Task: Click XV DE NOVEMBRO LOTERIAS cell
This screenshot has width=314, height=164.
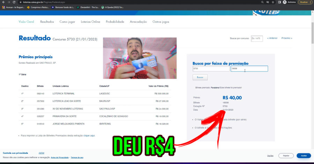Action: click(68, 109)
